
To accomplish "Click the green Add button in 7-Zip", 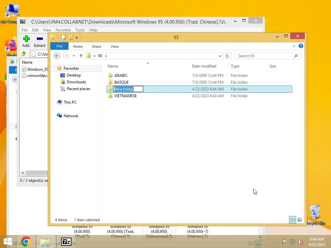I will pyautogui.click(x=26, y=41).
